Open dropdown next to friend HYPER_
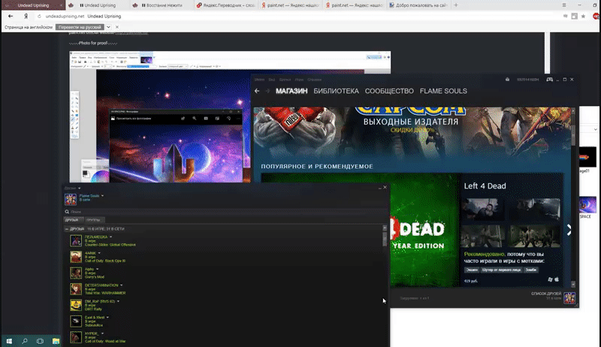601x347 pixels. 102,333
